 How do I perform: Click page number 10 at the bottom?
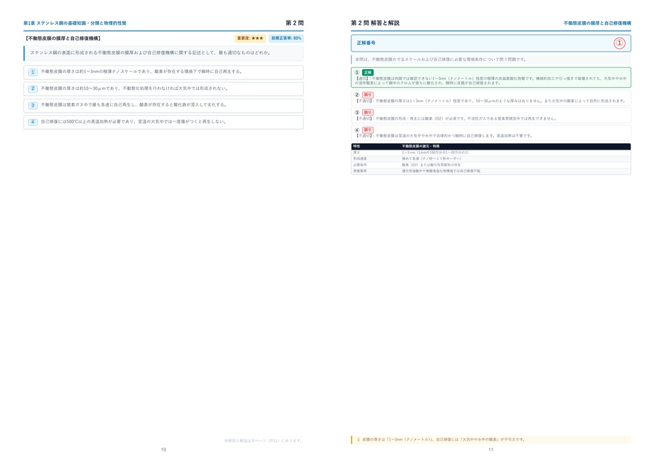(x=163, y=450)
